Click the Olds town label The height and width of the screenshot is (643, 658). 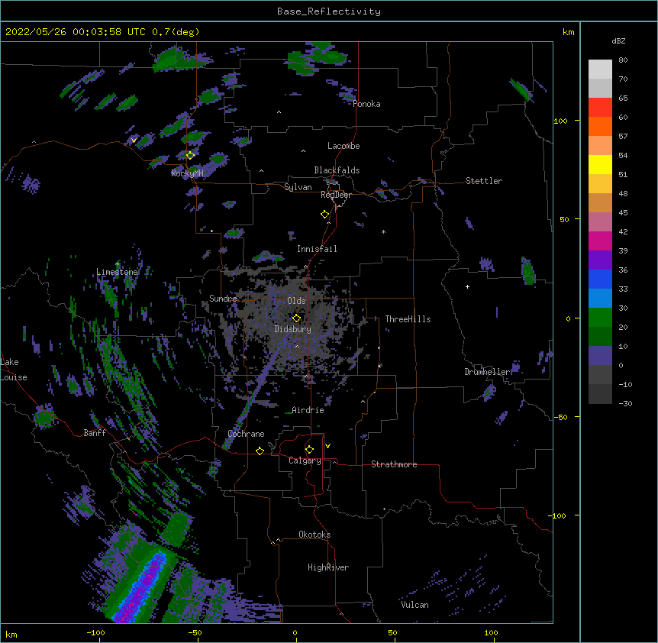click(296, 301)
